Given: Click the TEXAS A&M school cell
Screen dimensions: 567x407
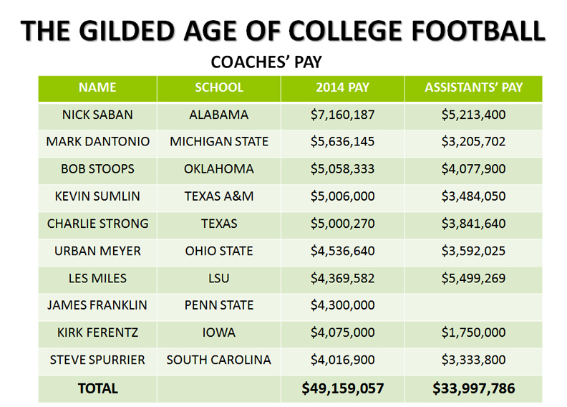Looking at the screenshot, I should 219,196.
